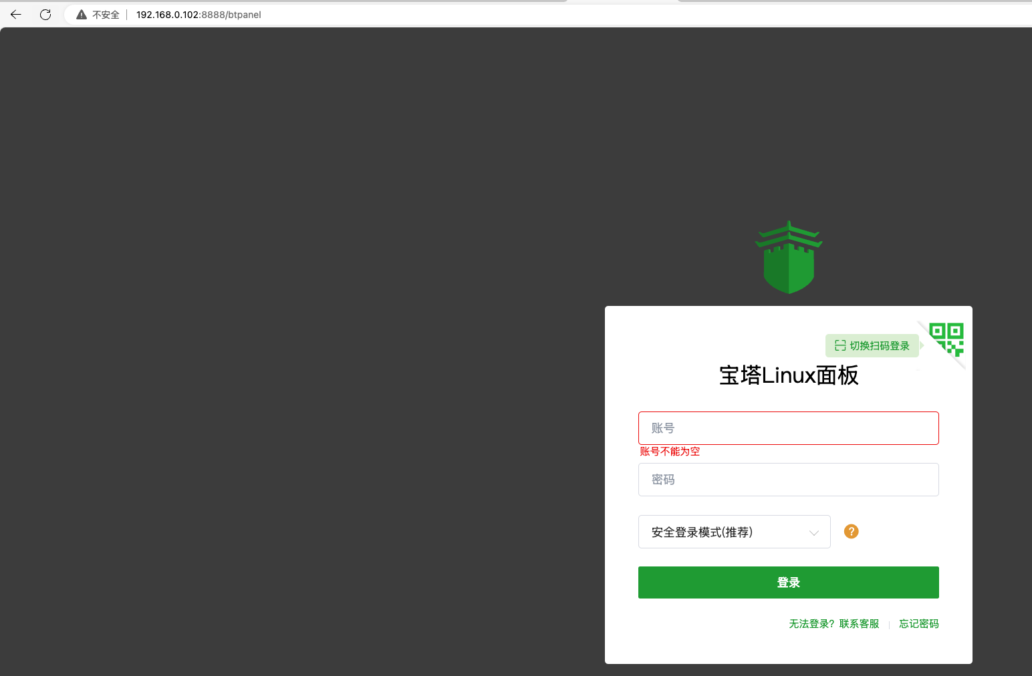Switch to scan login via 切换扫码登录
Image resolution: width=1032 pixels, height=676 pixels.
[x=872, y=345]
